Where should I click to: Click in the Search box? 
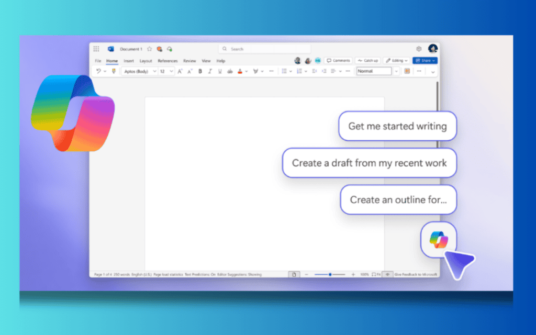point(265,49)
